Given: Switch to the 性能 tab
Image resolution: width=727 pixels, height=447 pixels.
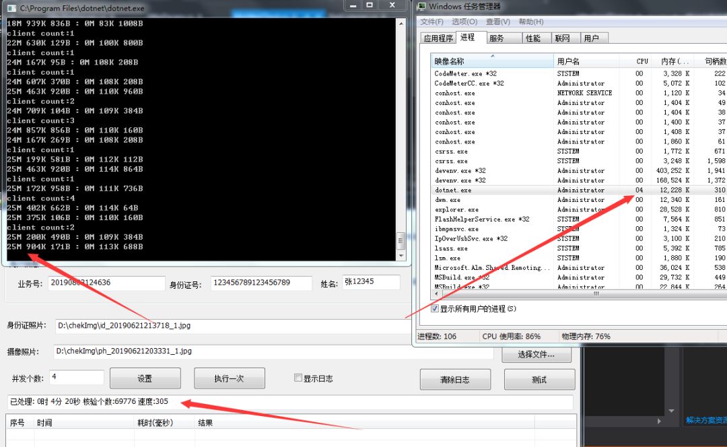Looking at the screenshot, I should pyautogui.click(x=532, y=38).
